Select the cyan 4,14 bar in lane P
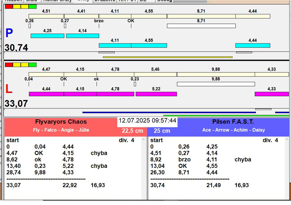This screenshot has height=205, width=291. pos(82,36)
